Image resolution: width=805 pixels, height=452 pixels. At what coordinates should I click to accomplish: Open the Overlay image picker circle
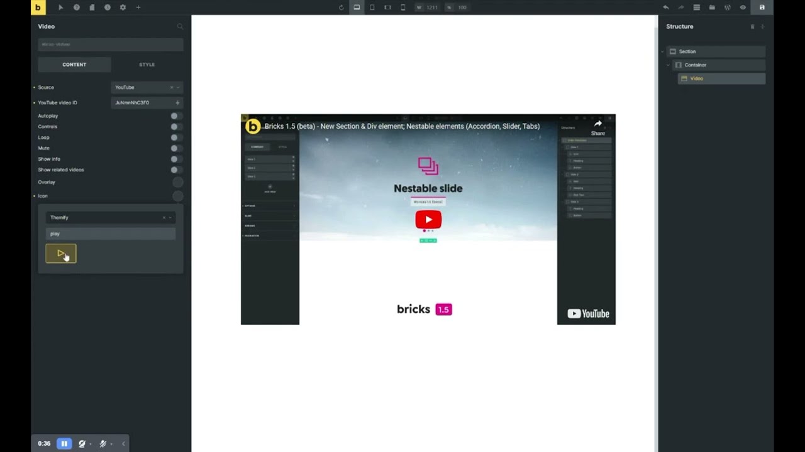click(x=178, y=182)
